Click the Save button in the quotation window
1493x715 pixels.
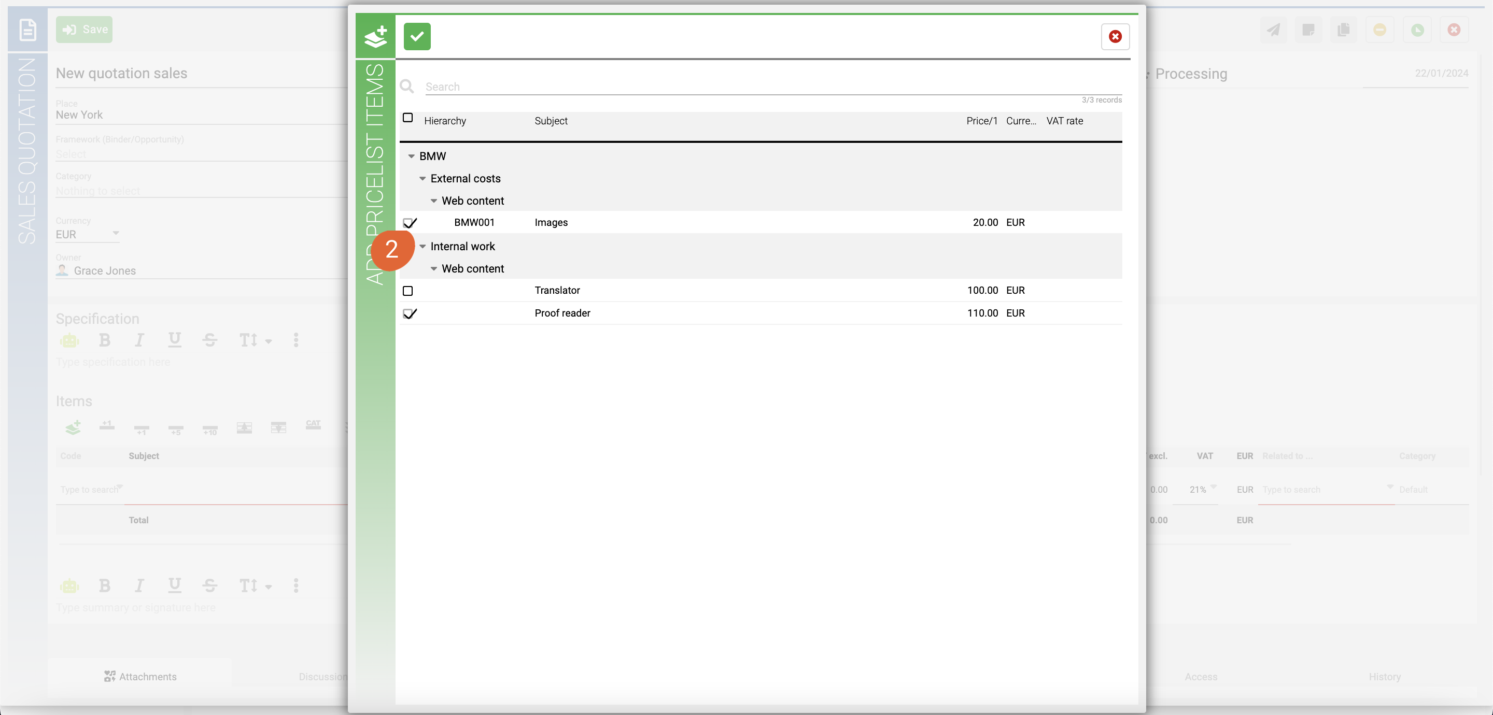pyautogui.click(x=84, y=30)
